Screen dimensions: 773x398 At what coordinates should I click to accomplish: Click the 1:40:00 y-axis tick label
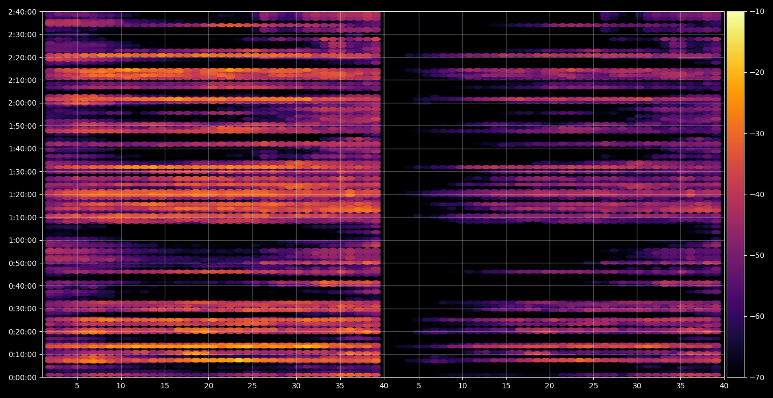23,149
